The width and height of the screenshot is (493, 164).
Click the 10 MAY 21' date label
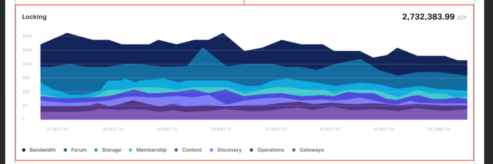click(x=168, y=129)
